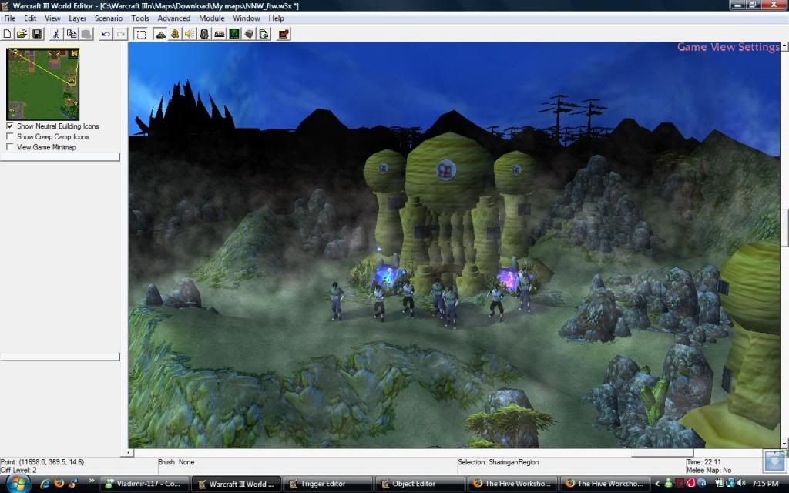This screenshot has width=789, height=493.
Task: Click the horizontal scrollbar thumb below viewport
Action: click(662, 453)
